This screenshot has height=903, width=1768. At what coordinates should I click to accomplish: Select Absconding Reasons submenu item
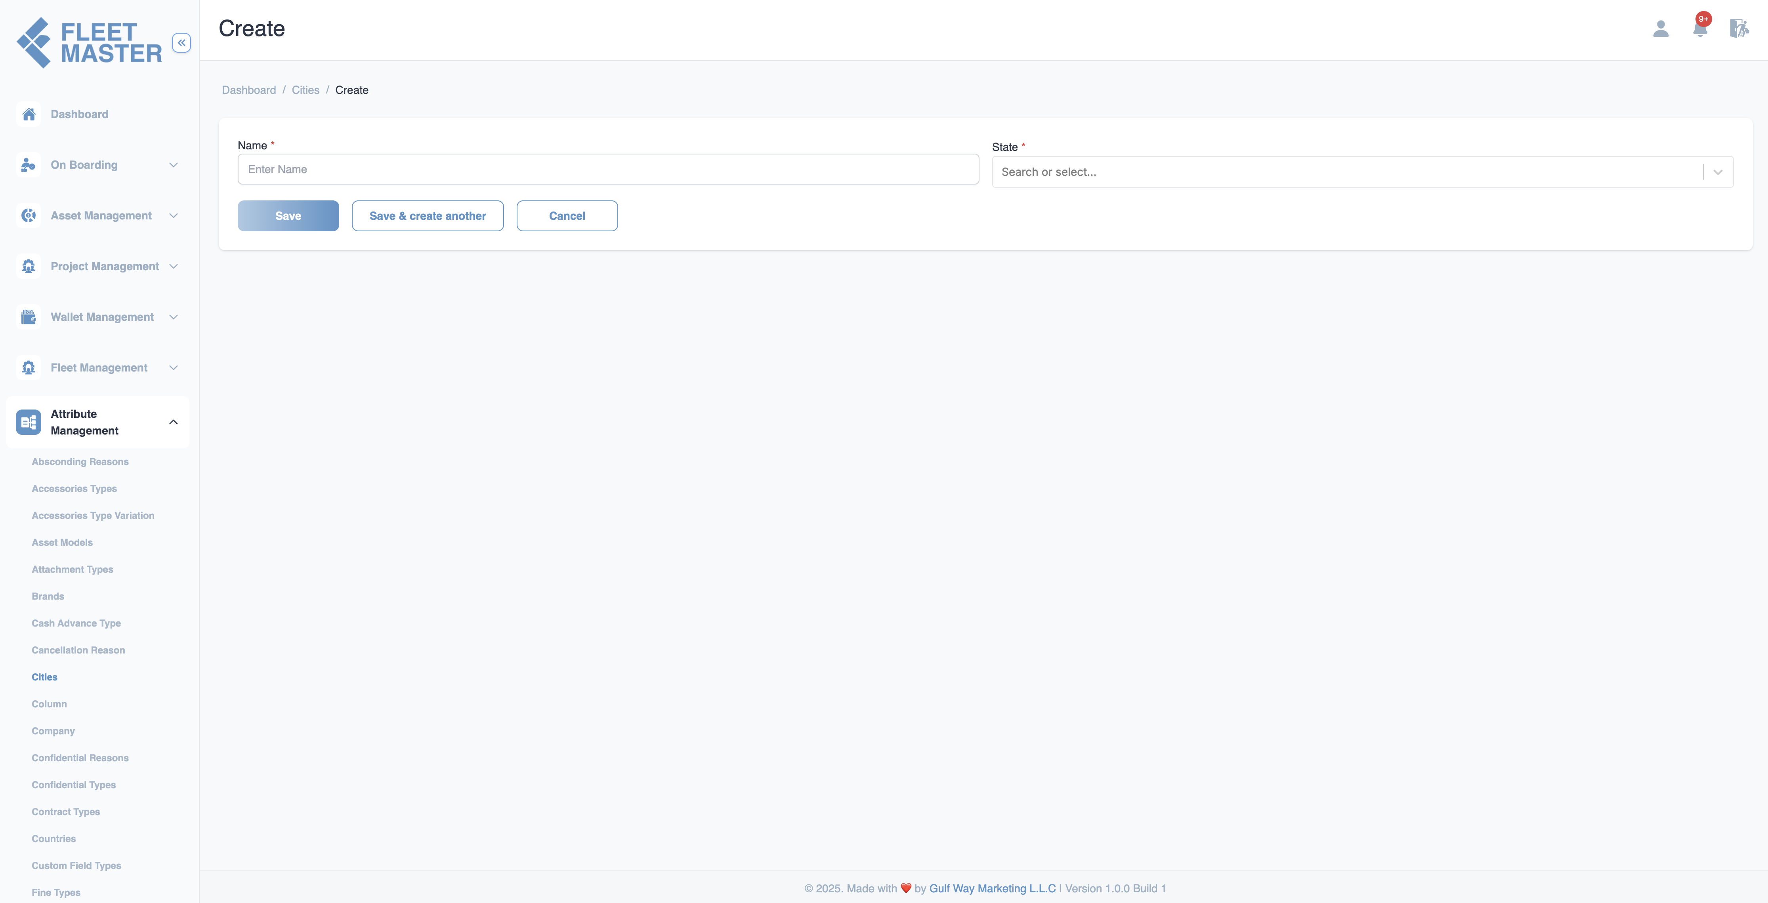(80, 462)
